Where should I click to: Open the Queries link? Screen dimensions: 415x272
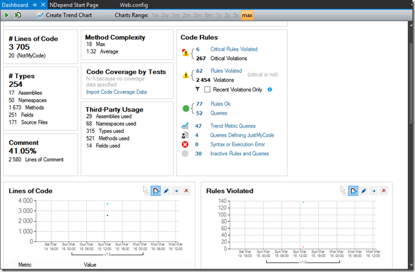pyautogui.click(x=218, y=113)
